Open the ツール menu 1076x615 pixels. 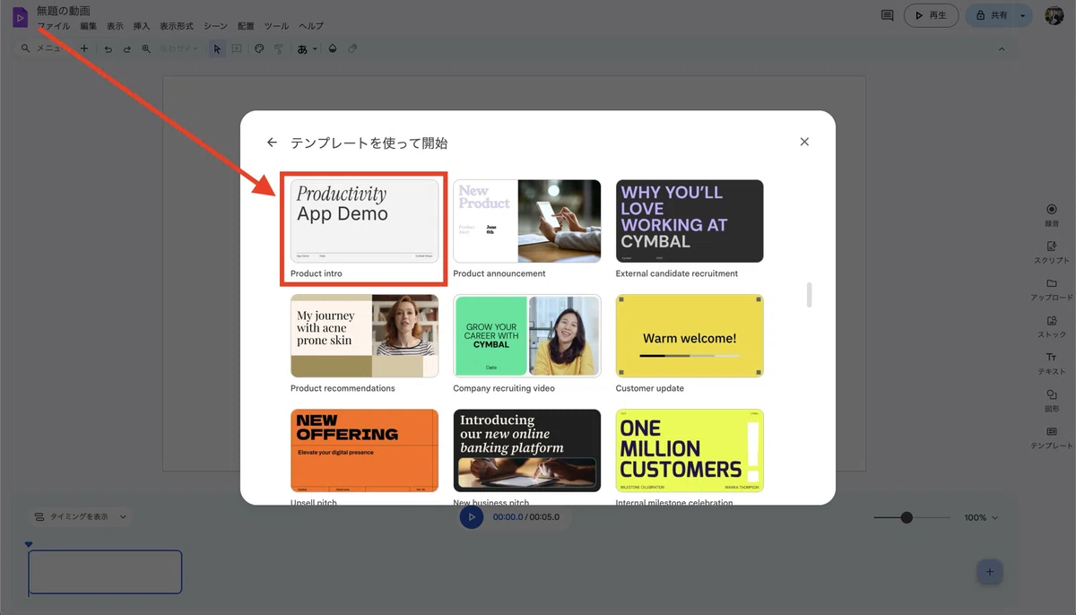276,26
